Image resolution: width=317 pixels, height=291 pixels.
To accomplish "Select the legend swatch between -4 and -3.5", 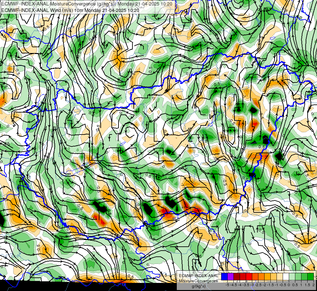I will (x=243, y=276).
